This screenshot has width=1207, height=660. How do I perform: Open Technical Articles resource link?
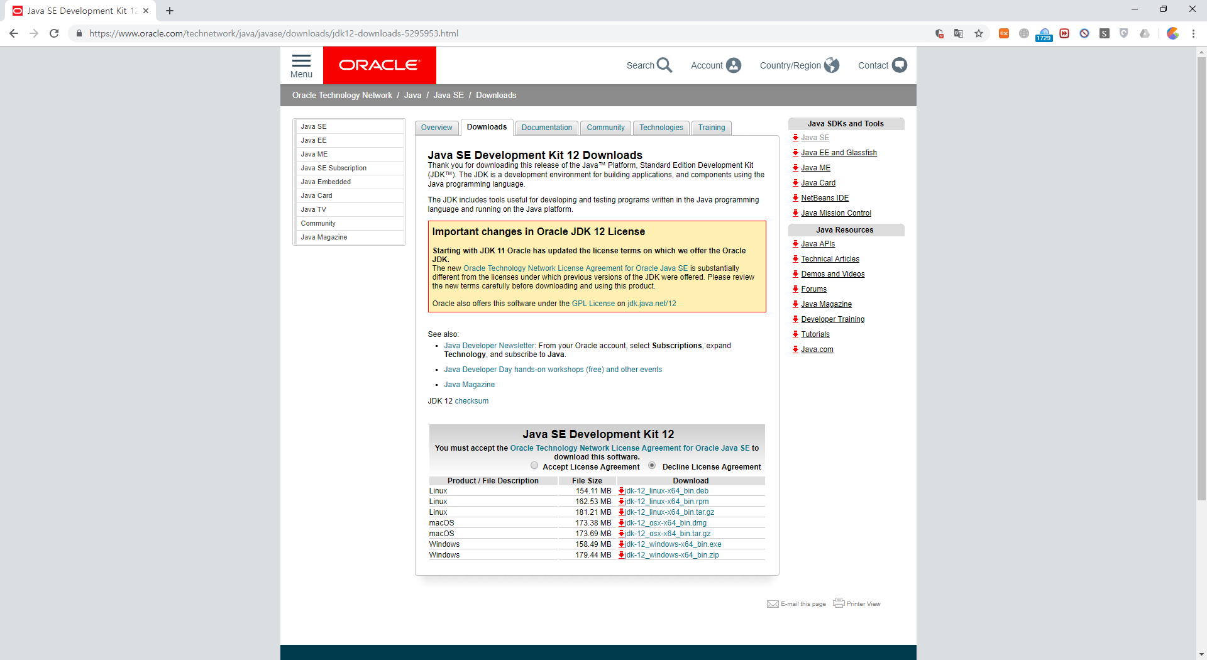[x=830, y=259]
